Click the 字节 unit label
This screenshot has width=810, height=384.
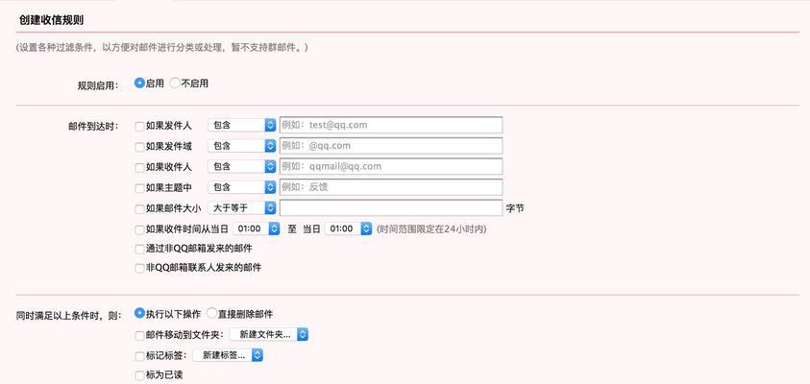(515, 208)
